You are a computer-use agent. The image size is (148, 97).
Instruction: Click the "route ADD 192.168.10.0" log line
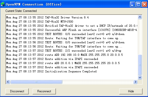tap(65, 55)
